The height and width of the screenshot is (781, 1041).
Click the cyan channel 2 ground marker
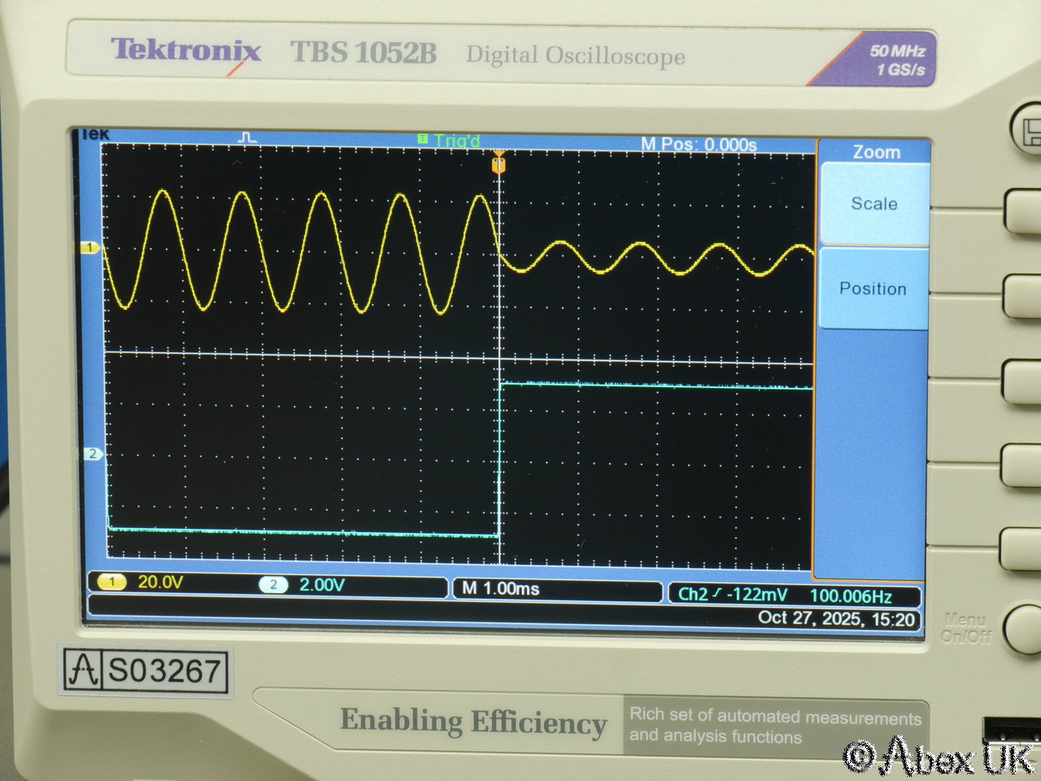click(x=93, y=454)
